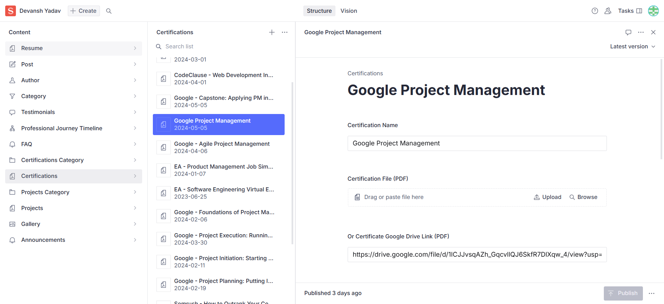The height and width of the screenshot is (304, 664).
Task: Select Google - Capstone: Applying PM certification
Action: click(219, 102)
